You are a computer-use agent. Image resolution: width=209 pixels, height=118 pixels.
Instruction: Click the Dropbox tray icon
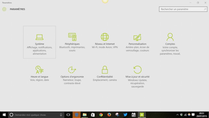coord(182,115)
